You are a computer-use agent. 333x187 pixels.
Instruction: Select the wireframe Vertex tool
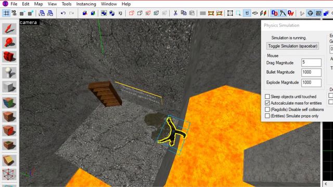click(x=9, y=174)
